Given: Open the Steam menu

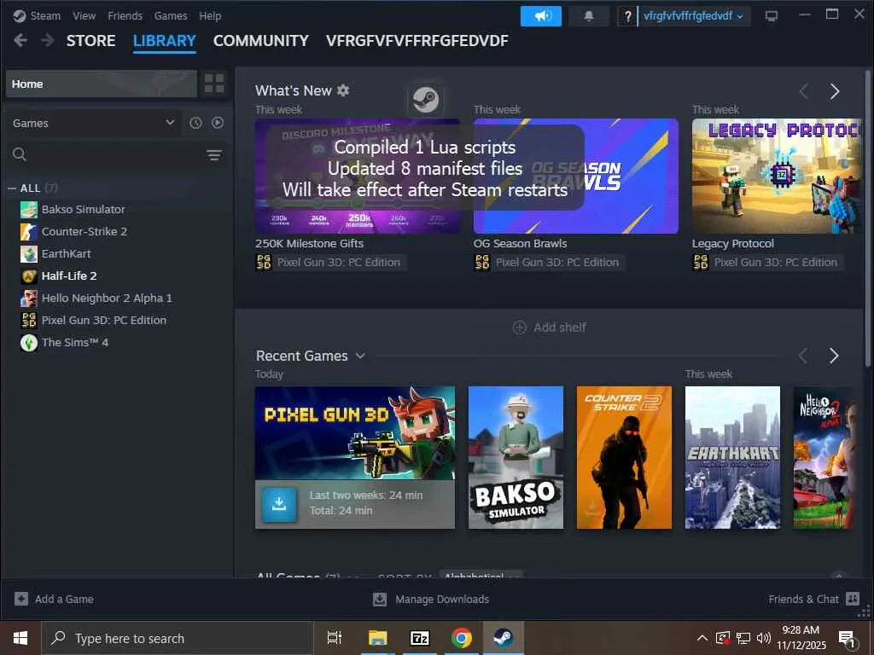Looking at the screenshot, I should [45, 15].
